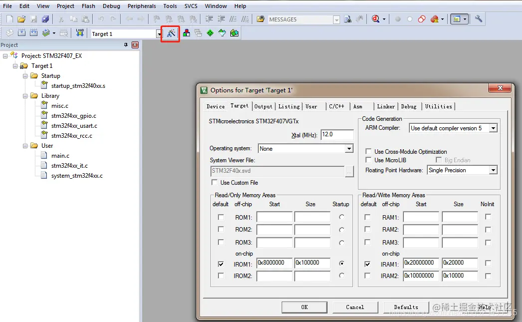The width and height of the screenshot is (522, 322).
Task: Open the Operating system dropdown
Action: [x=349, y=148]
